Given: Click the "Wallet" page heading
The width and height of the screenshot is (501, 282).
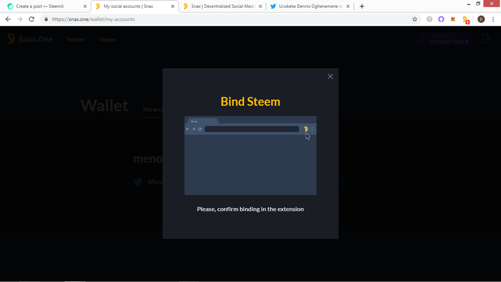Looking at the screenshot, I should [104, 106].
